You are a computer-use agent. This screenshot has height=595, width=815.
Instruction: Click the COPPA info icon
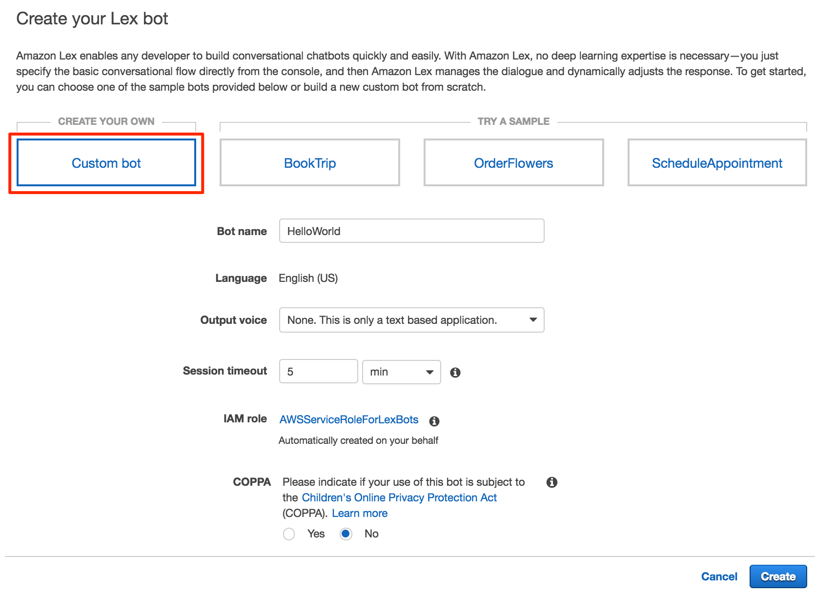552,482
